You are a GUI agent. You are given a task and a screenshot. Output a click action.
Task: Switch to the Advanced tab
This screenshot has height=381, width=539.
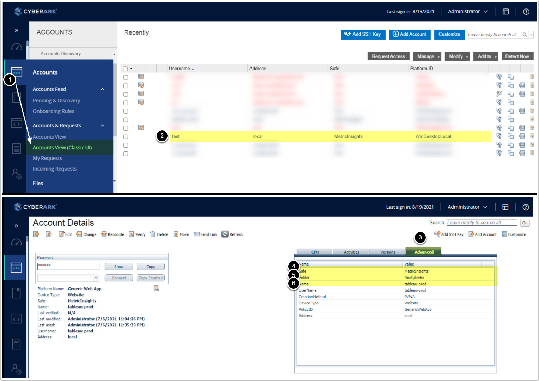(423, 251)
